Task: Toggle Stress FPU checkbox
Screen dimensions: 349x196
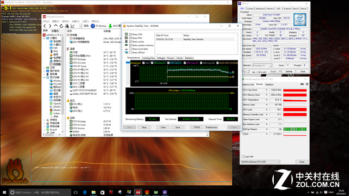Action: click(x=130, y=38)
